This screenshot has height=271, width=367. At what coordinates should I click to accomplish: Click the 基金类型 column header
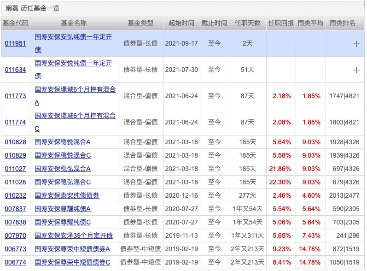pyautogui.click(x=140, y=23)
